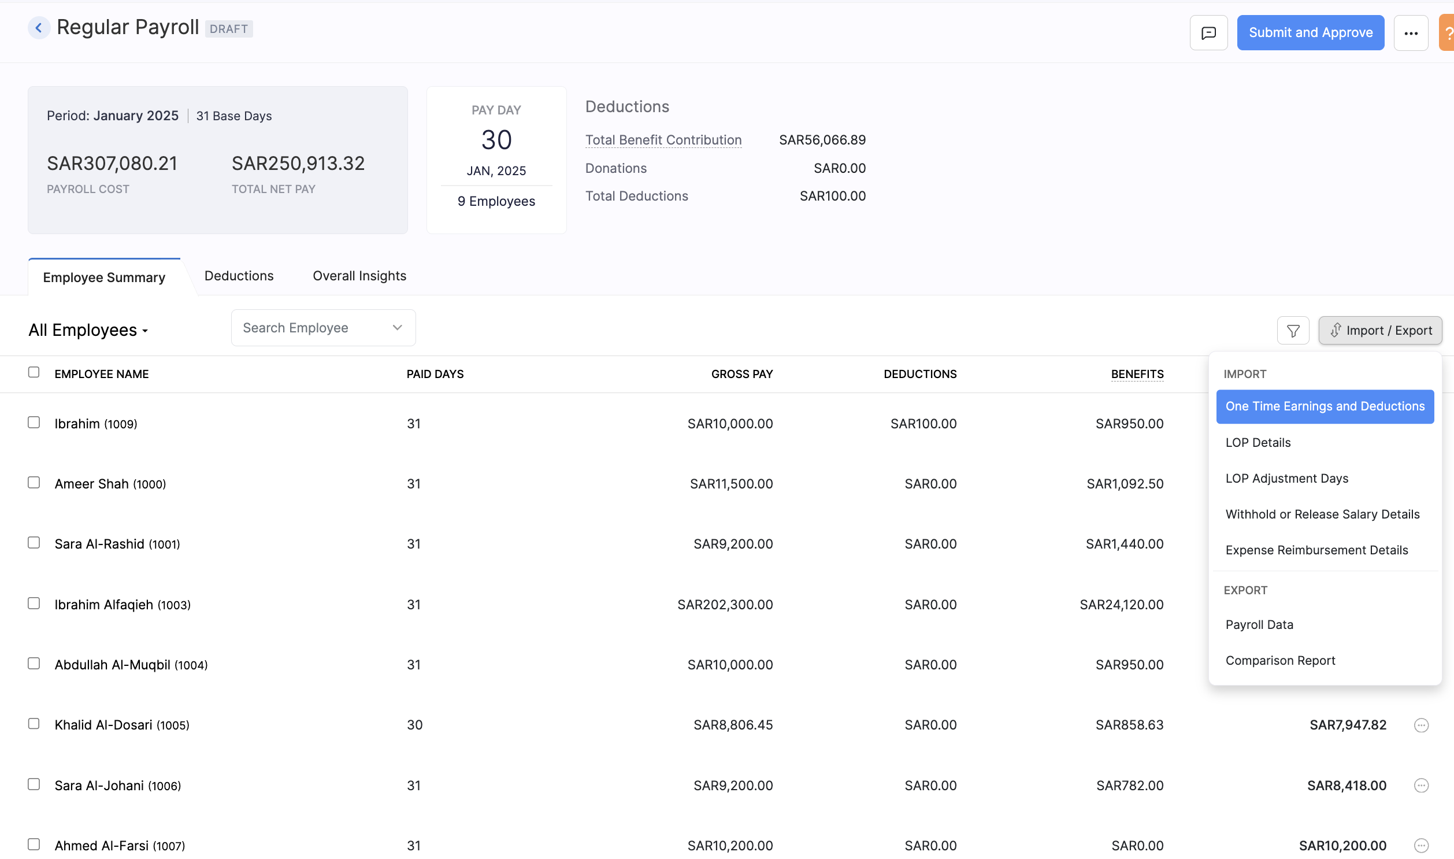Click the row actions icon for Khalid Al-Dosari
Image resolution: width=1454 pixels, height=859 pixels.
click(1420, 724)
